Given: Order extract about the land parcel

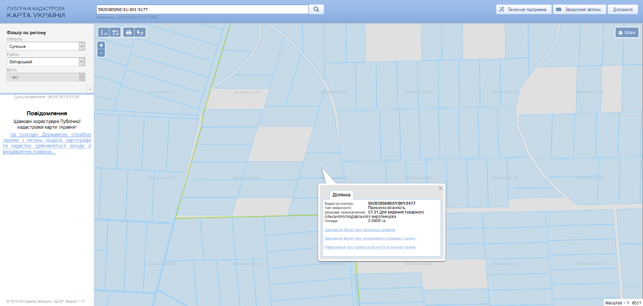Looking at the screenshot, I should (360, 230).
